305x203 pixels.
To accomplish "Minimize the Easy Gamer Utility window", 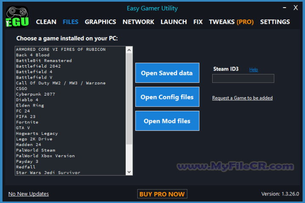I will click(x=284, y=8).
